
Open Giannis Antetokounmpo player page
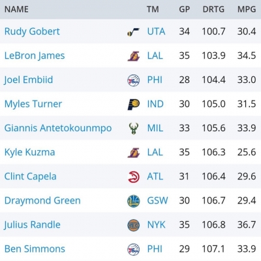[x=58, y=128]
